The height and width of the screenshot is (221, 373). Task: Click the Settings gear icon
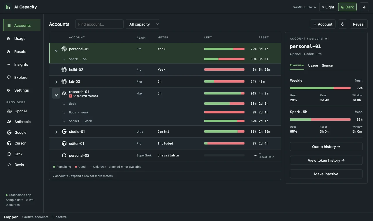(x=9, y=90)
